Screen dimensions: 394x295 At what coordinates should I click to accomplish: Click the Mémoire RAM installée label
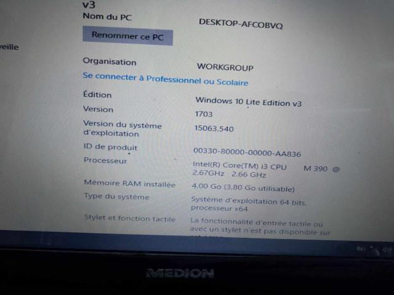(x=130, y=184)
